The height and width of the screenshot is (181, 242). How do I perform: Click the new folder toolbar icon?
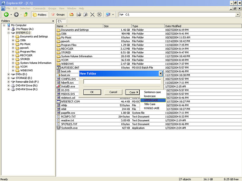[x=71, y=14]
